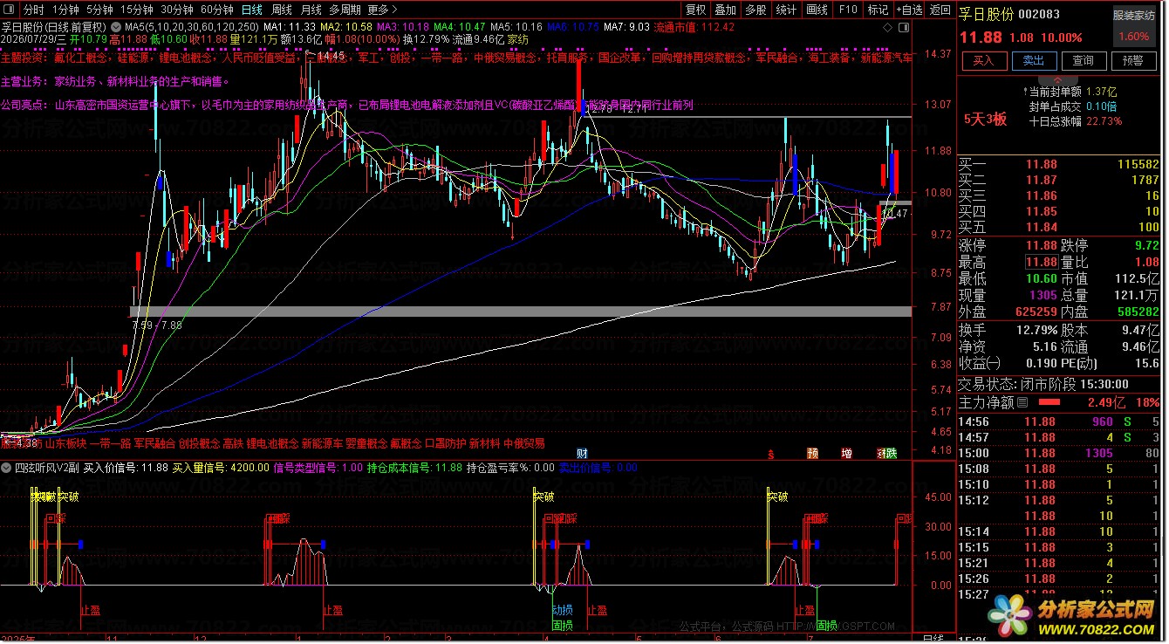Click the 一带一路 tag below the chart
This screenshot has width=1169, height=644.
(109, 443)
